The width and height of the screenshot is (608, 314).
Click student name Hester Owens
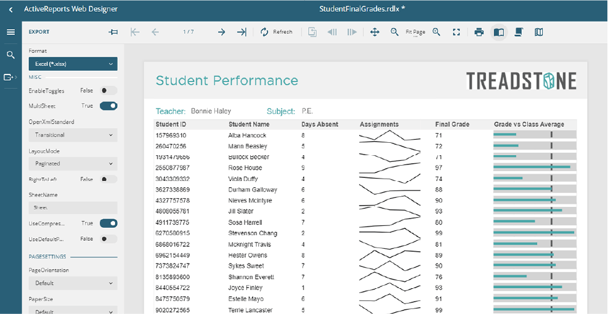[248, 255]
